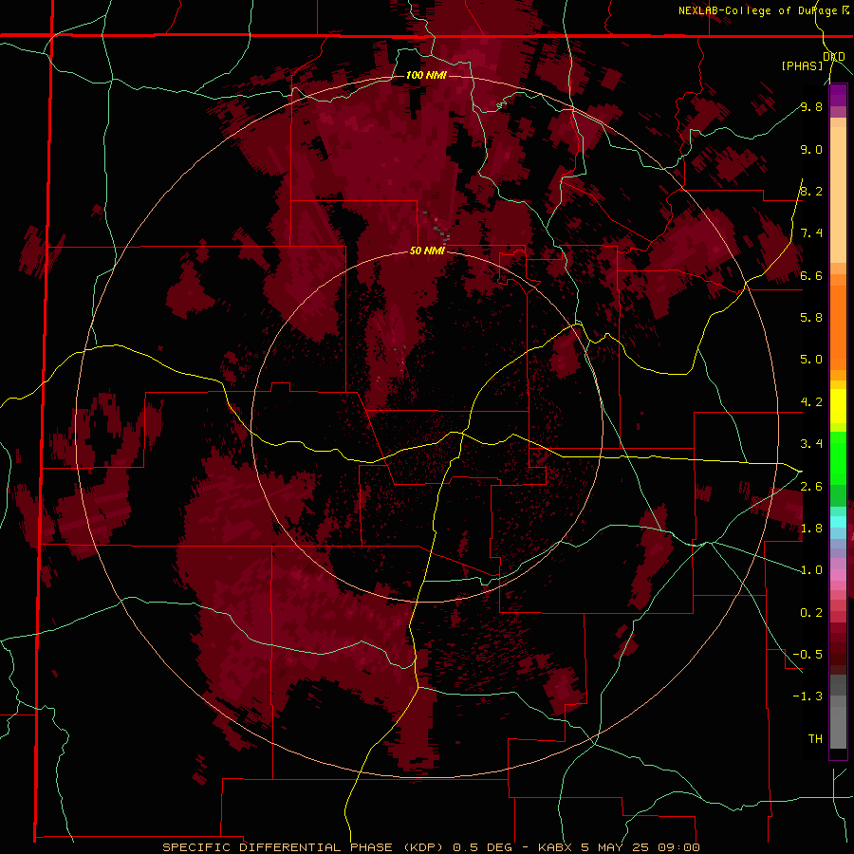Click the 4.2 scale value
The height and width of the screenshot is (854, 854).
[811, 401]
